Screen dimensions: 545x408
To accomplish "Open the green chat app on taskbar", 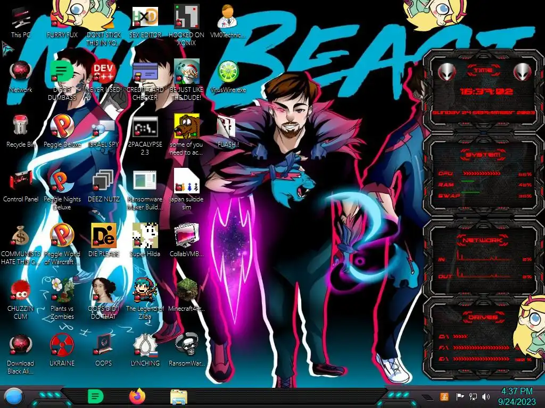I will click(x=96, y=396).
